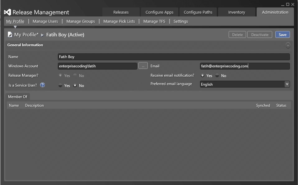The image size is (298, 185).
Task: Click the Fatih Boy (Active) breadcrumb
Action: [x=65, y=34]
